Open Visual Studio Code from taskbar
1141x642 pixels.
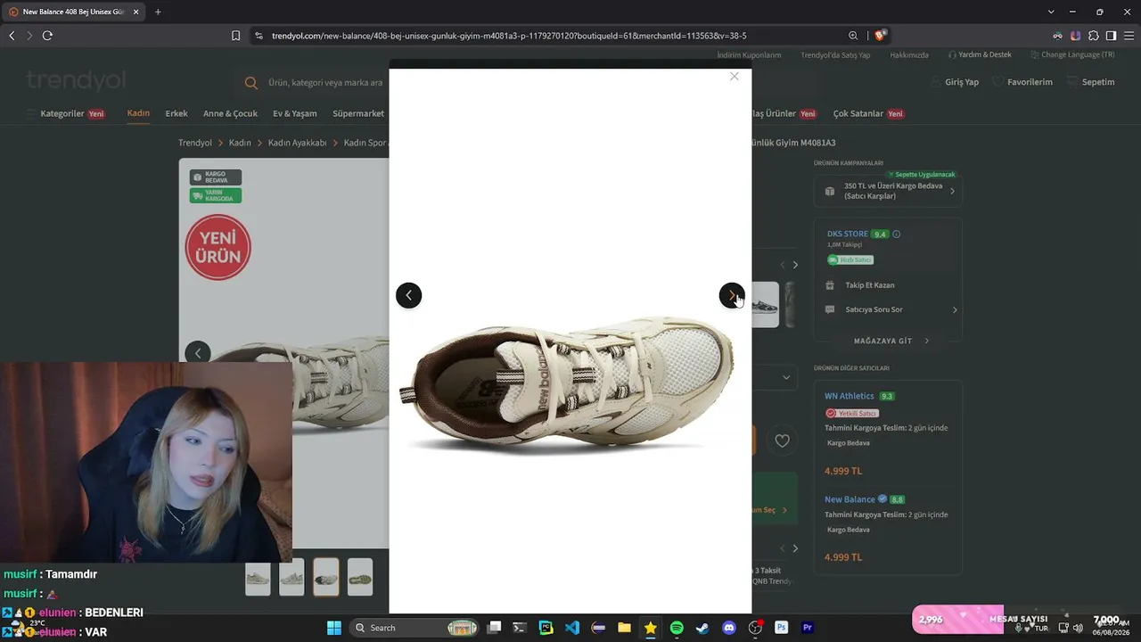pos(572,628)
